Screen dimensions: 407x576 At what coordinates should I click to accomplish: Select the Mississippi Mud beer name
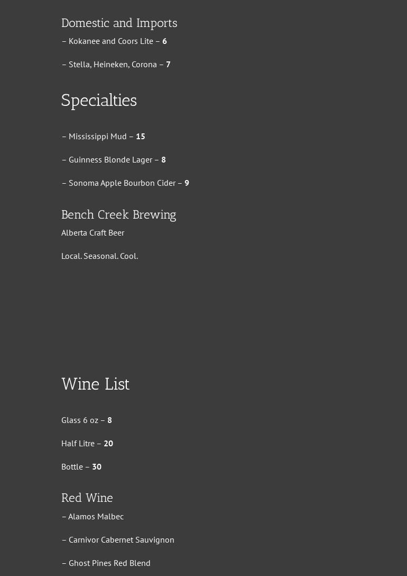point(97,137)
